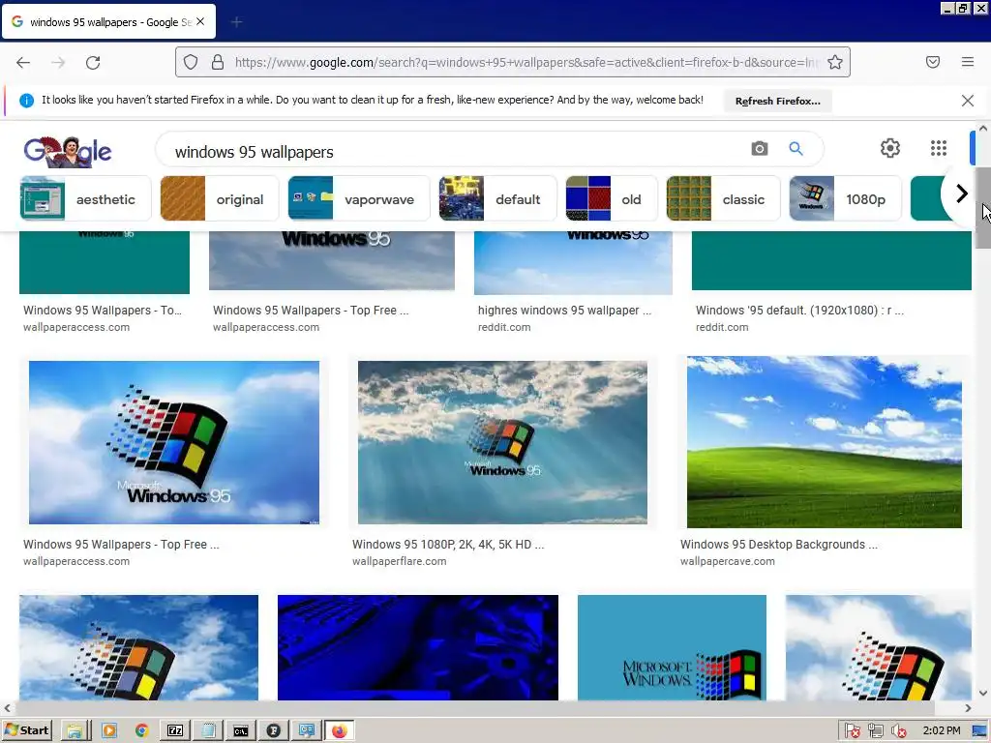Go back to the previous page
The image size is (991, 743).
23,62
